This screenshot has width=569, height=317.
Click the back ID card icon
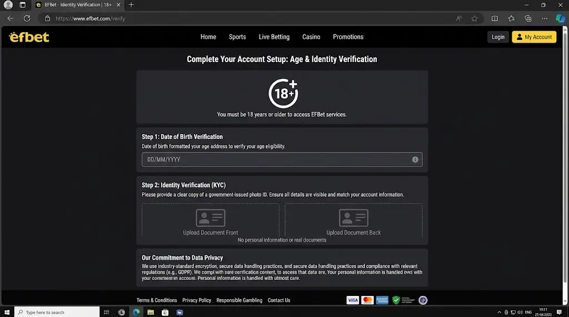353,217
